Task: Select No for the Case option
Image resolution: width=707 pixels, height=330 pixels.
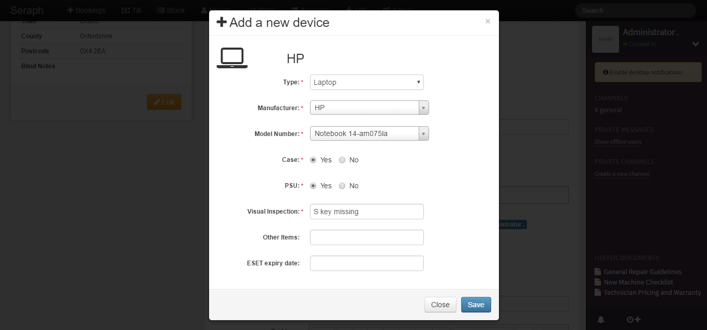Action: pos(342,160)
